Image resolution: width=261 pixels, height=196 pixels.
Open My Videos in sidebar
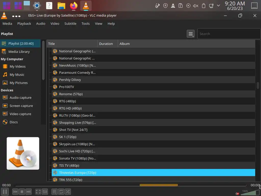coord(20,67)
